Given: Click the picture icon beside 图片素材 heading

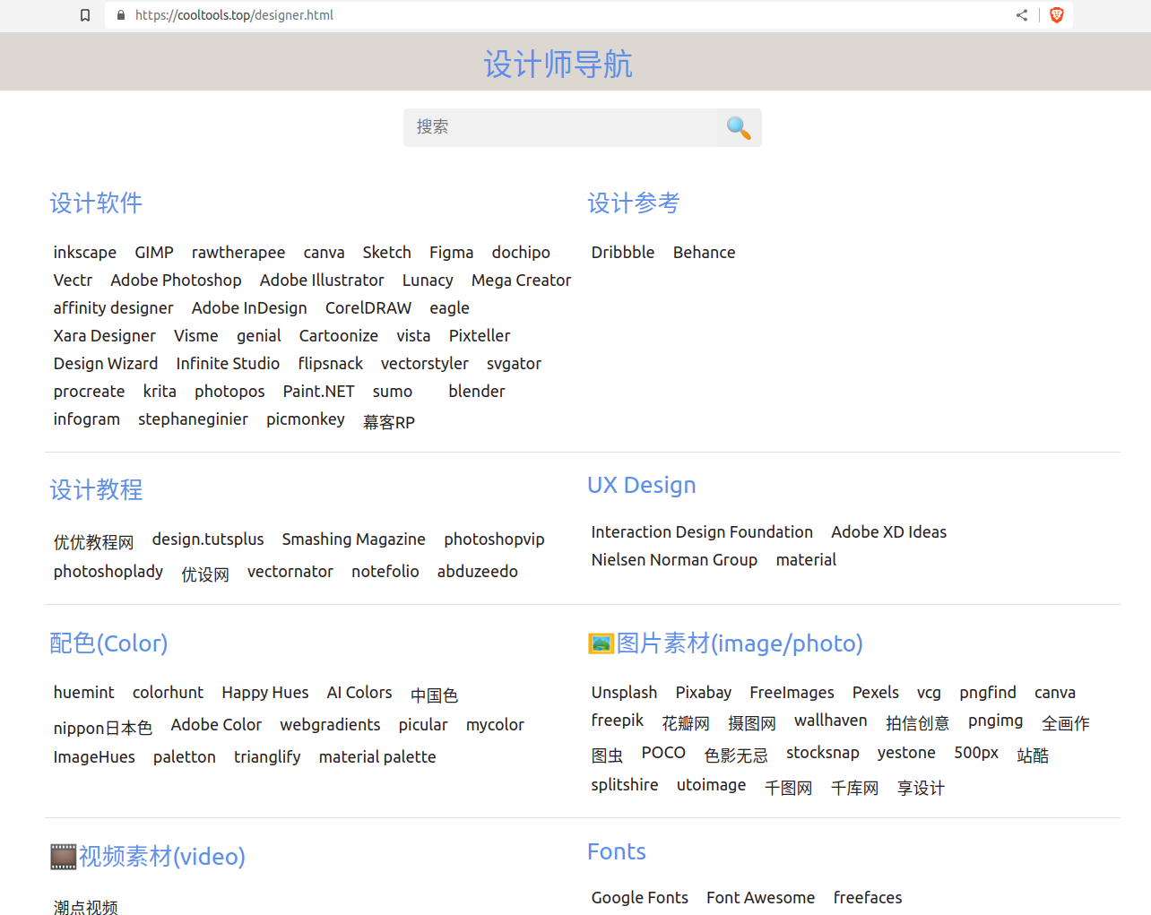Looking at the screenshot, I should pos(601,643).
